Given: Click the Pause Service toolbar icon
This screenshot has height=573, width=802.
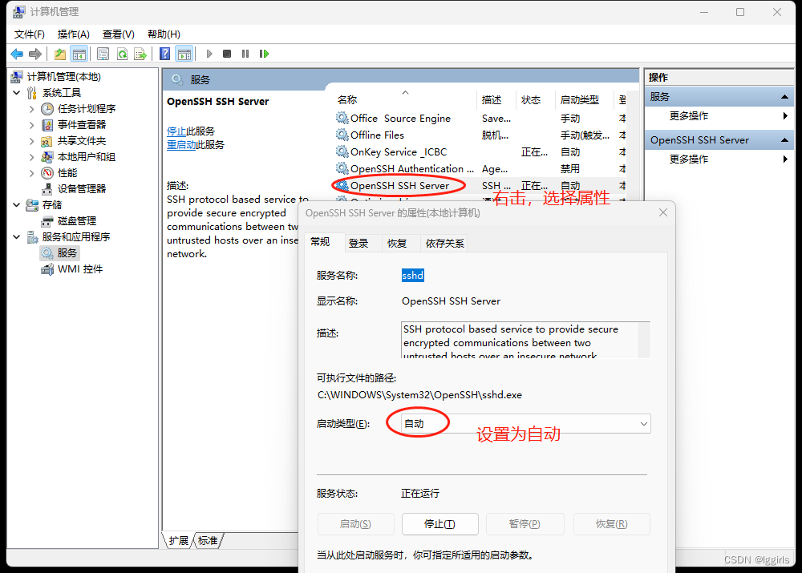Looking at the screenshot, I should pos(245,54).
